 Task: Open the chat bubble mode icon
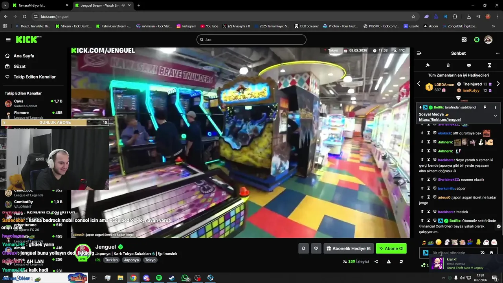pos(469,65)
